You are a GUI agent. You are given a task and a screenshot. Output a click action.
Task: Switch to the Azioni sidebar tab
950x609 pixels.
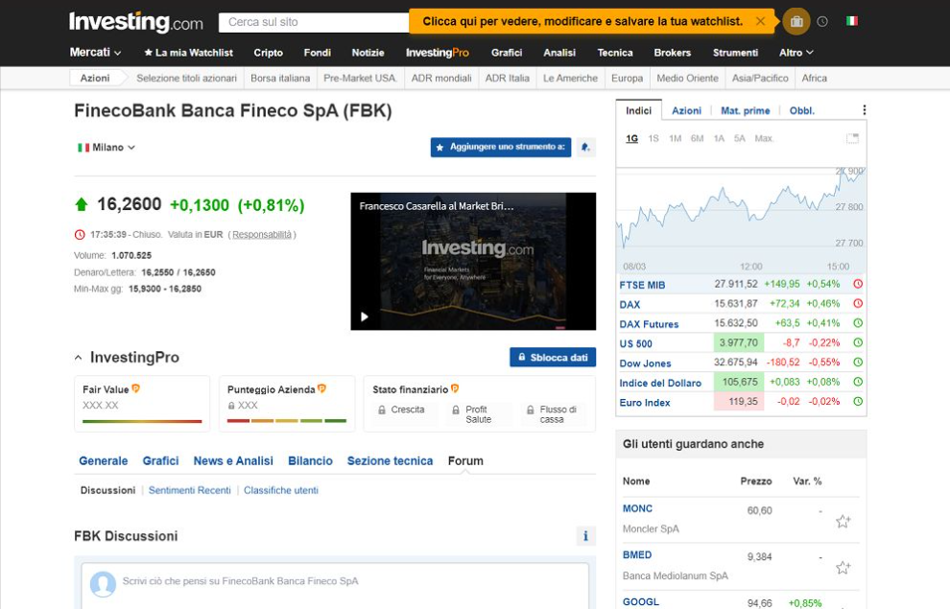coord(686,111)
